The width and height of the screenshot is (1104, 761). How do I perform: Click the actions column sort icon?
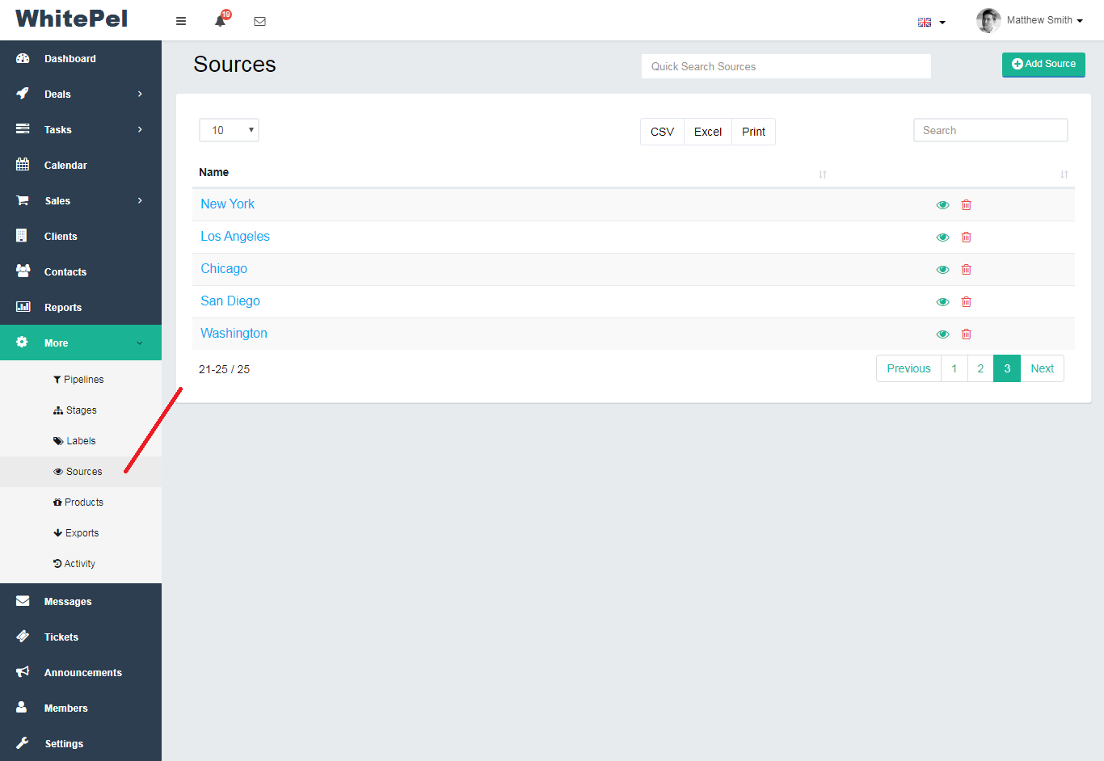tap(1064, 174)
